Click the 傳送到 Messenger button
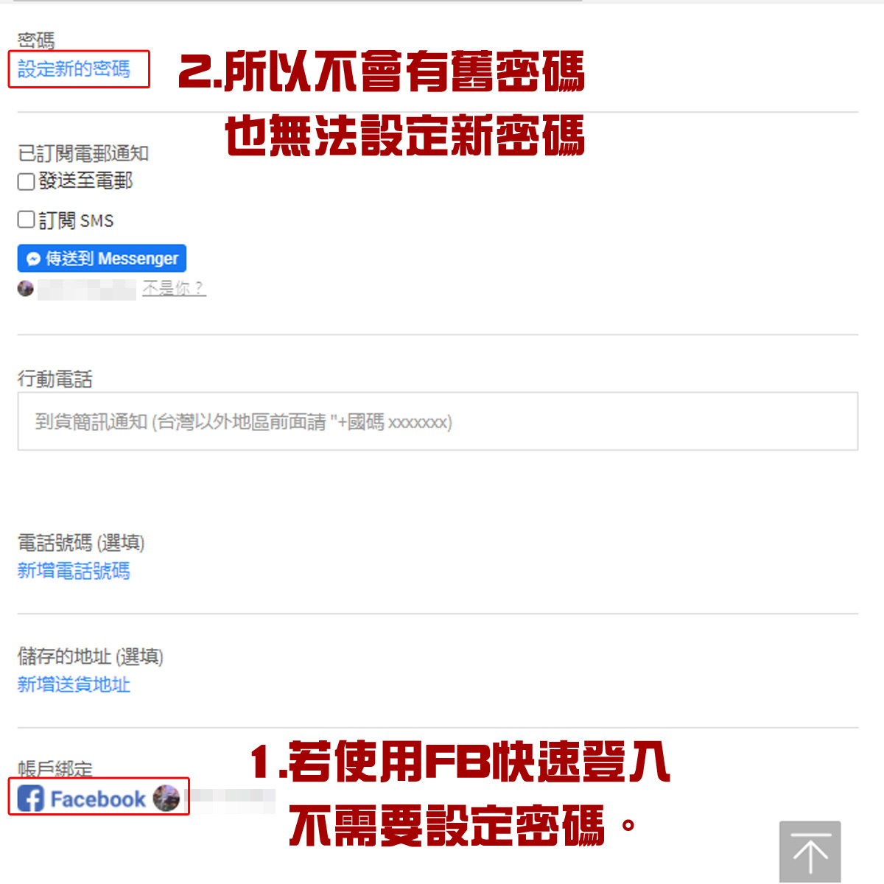 pyautogui.click(x=102, y=259)
